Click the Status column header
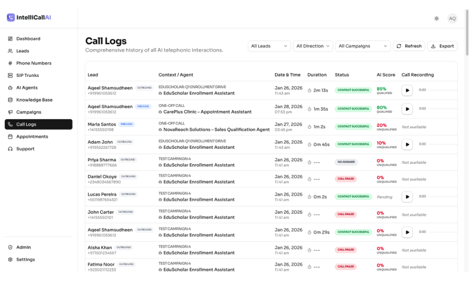This screenshot has height=281, width=470. pos(342,75)
